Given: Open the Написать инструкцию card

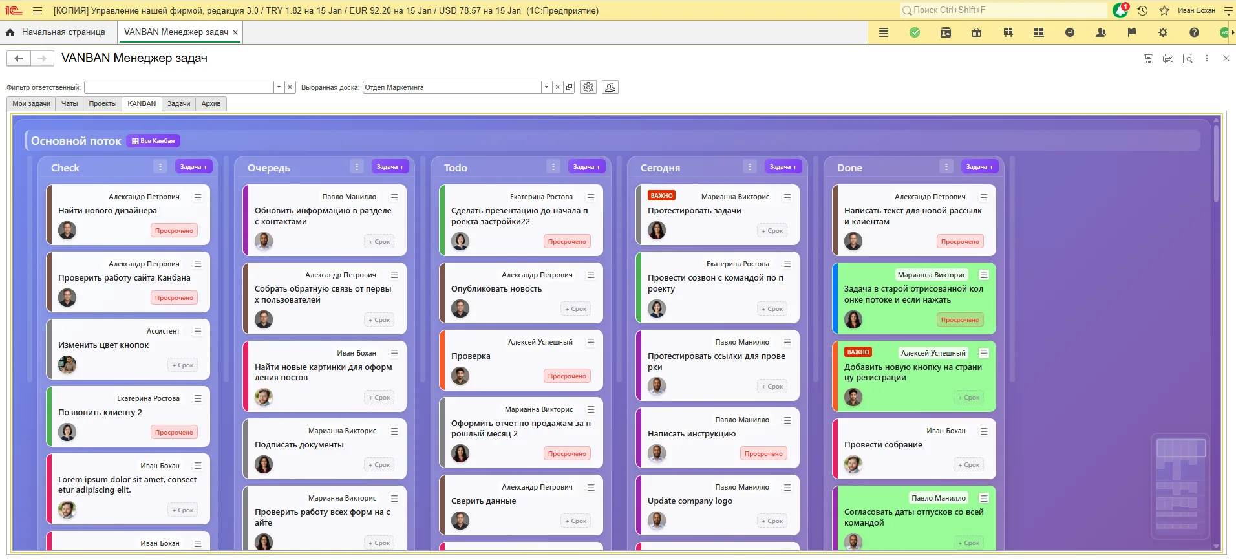Looking at the screenshot, I should point(718,438).
